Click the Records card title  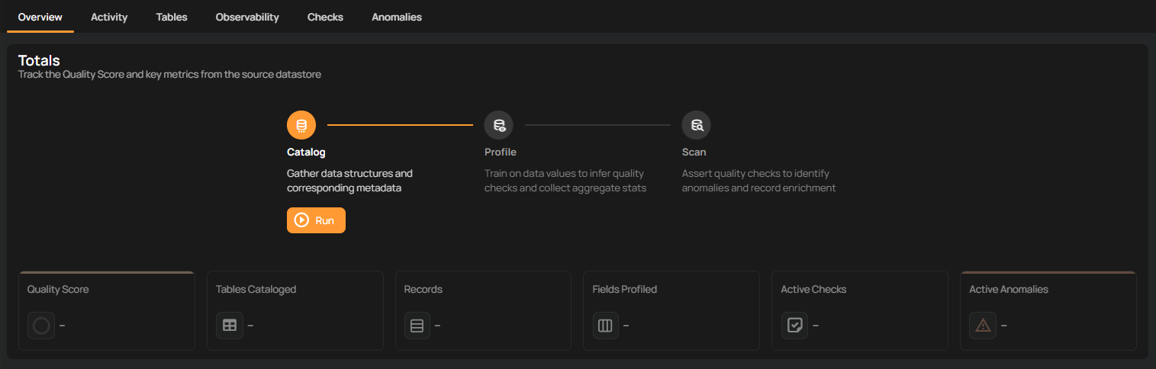coord(423,289)
